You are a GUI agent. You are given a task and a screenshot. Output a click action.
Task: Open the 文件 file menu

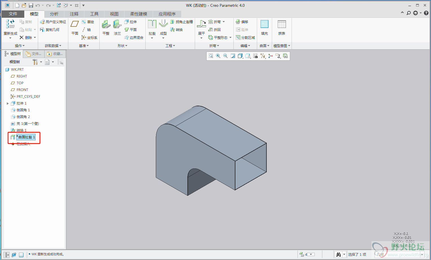click(x=13, y=14)
